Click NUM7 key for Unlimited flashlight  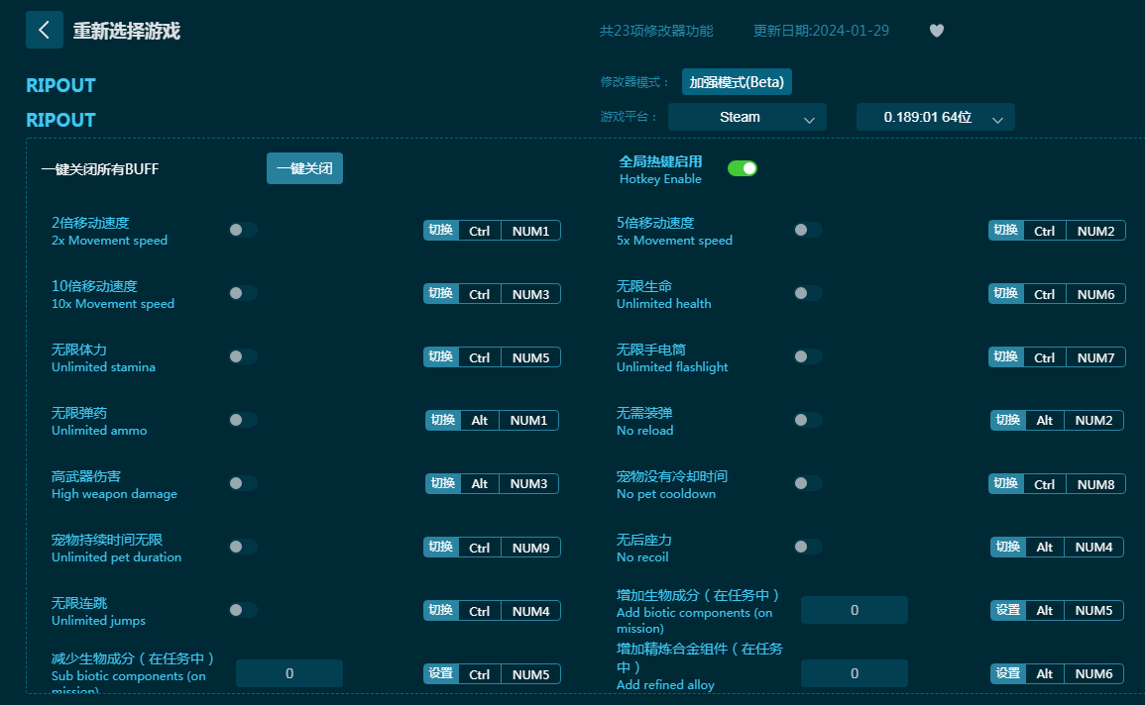click(1095, 357)
